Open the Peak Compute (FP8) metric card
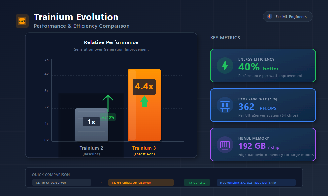This screenshot has height=196, width=328. 263,105
